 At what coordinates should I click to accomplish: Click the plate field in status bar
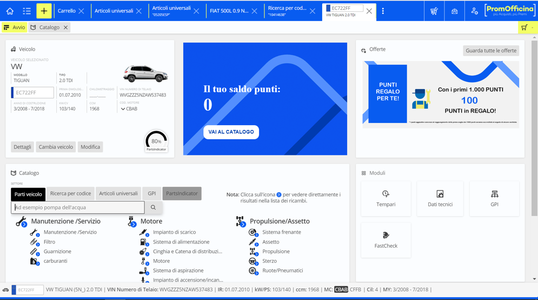coord(28,290)
